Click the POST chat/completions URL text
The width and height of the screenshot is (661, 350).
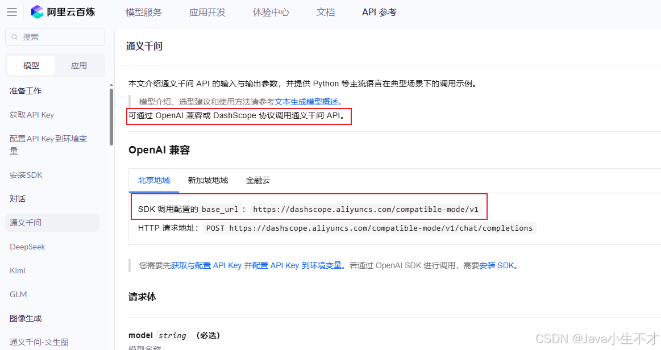point(369,228)
